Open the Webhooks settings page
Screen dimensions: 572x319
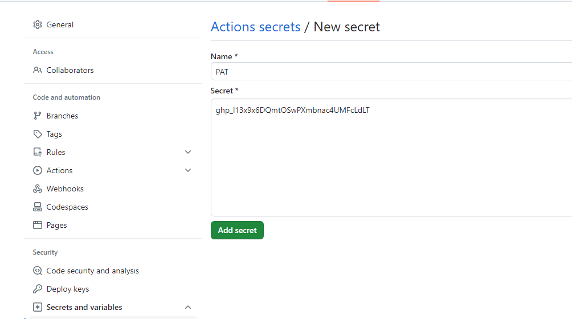pos(65,189)
